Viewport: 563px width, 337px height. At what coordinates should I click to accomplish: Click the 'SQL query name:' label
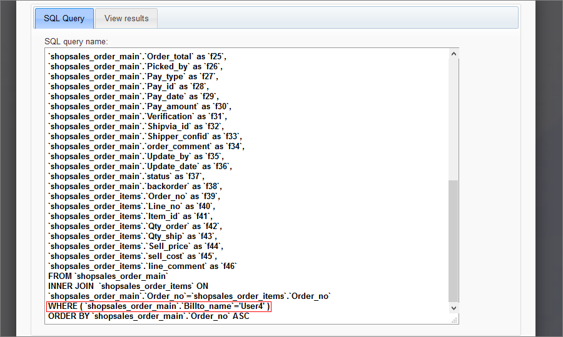coord(76,42)
